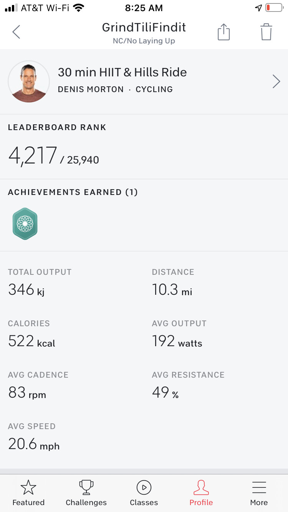The height and width of the screenshot is (512, 288).
Task: Tap the leaderboard rank 4,217 value
Action: tap(33, 155)
